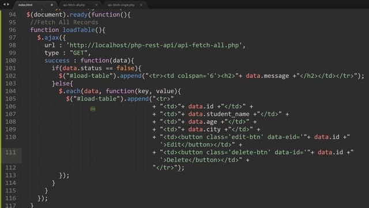Click data.city on line 109

click(204, 129)
